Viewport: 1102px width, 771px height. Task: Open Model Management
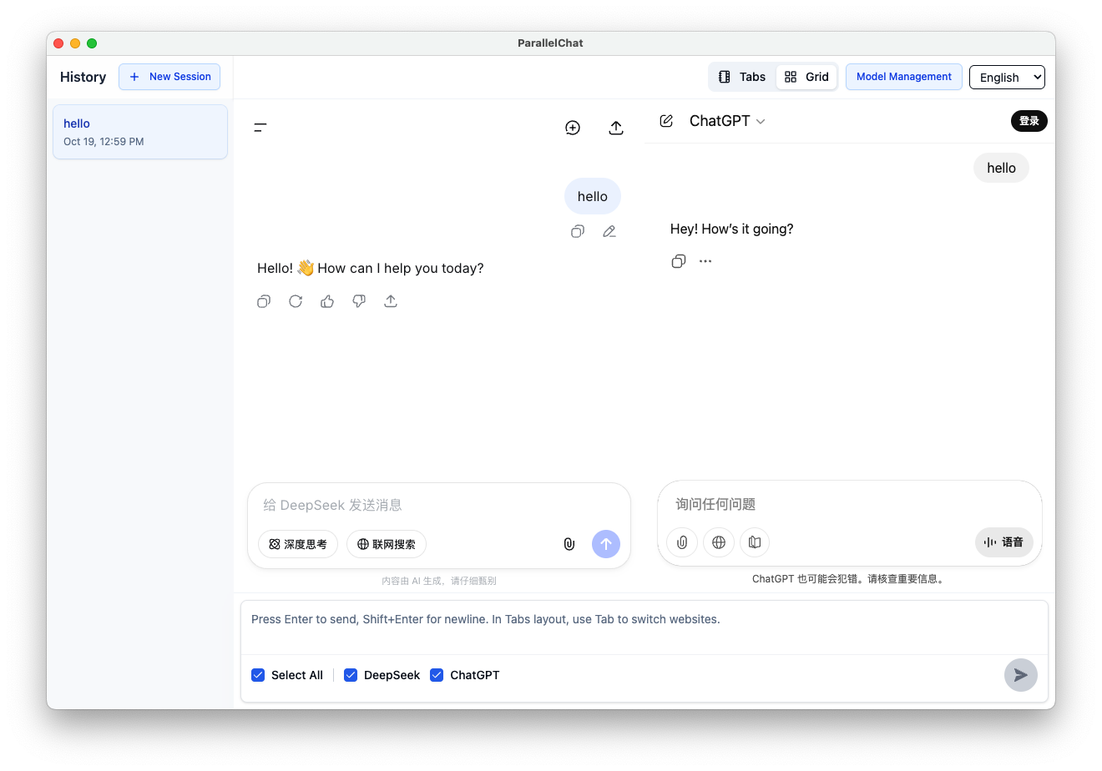[903, 77]
